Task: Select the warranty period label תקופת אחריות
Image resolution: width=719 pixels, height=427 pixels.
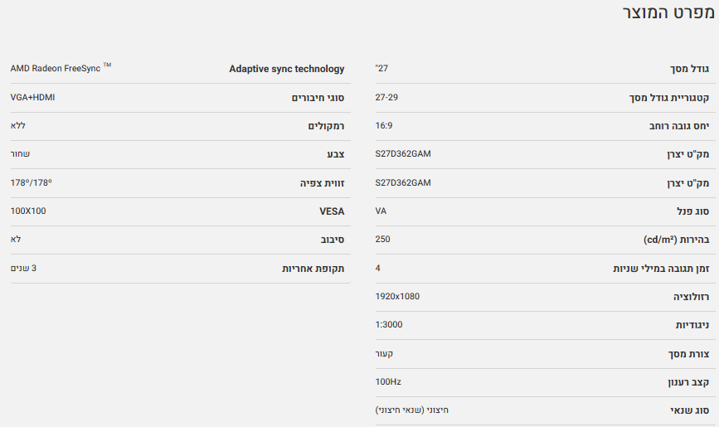Action: pyautogui.click(x=313, y=269)
